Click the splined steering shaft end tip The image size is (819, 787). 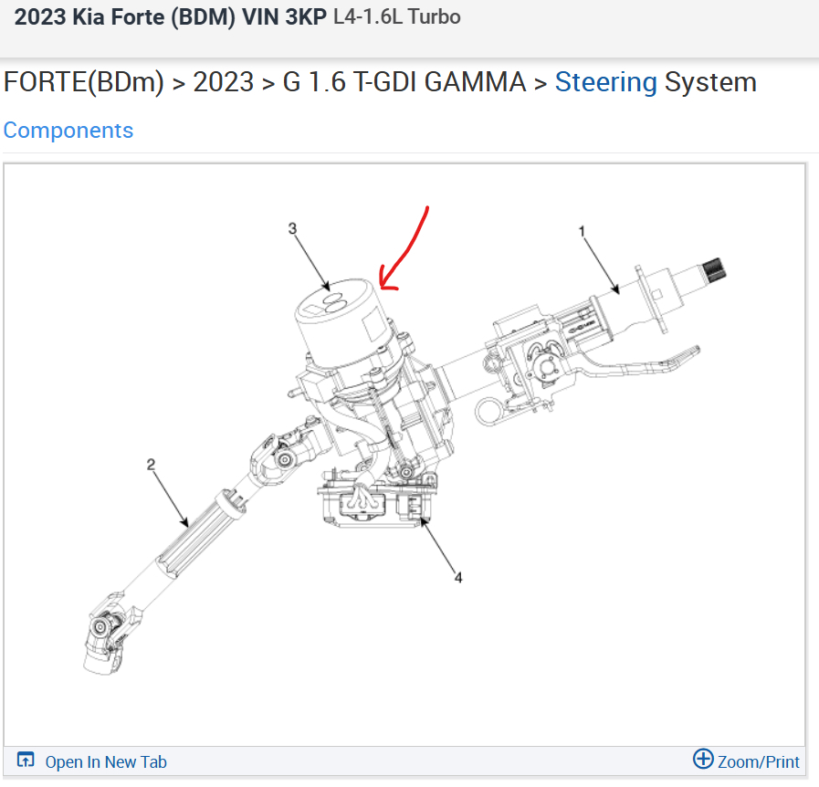click(x=714, y=269)
